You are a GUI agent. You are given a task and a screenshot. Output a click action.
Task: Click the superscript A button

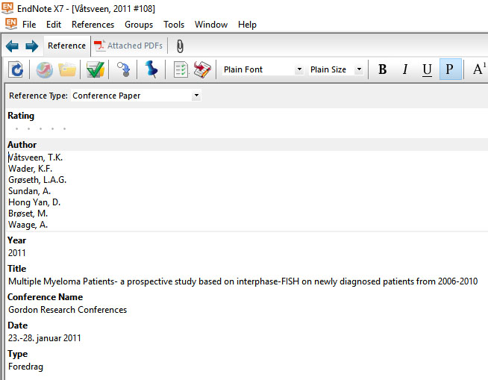coord(478,69)
